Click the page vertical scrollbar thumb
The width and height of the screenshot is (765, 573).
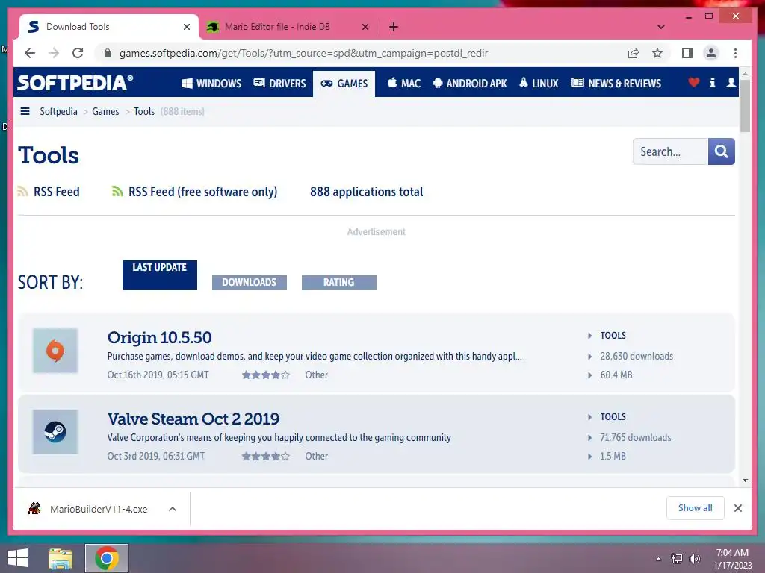[x=745, y=106]
